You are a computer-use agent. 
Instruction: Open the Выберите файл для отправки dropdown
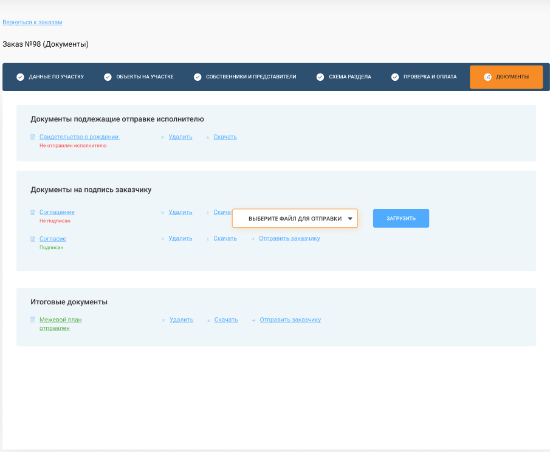295,219
